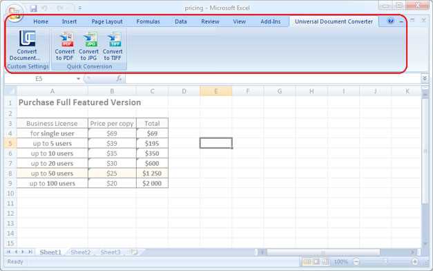The width and height of the screenshot is (433, 271).
Task: Expand the formula bar
Action: (x=425, y=79)
